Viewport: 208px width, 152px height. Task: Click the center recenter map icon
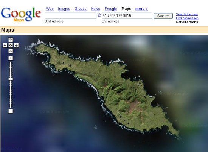point(11,46)
